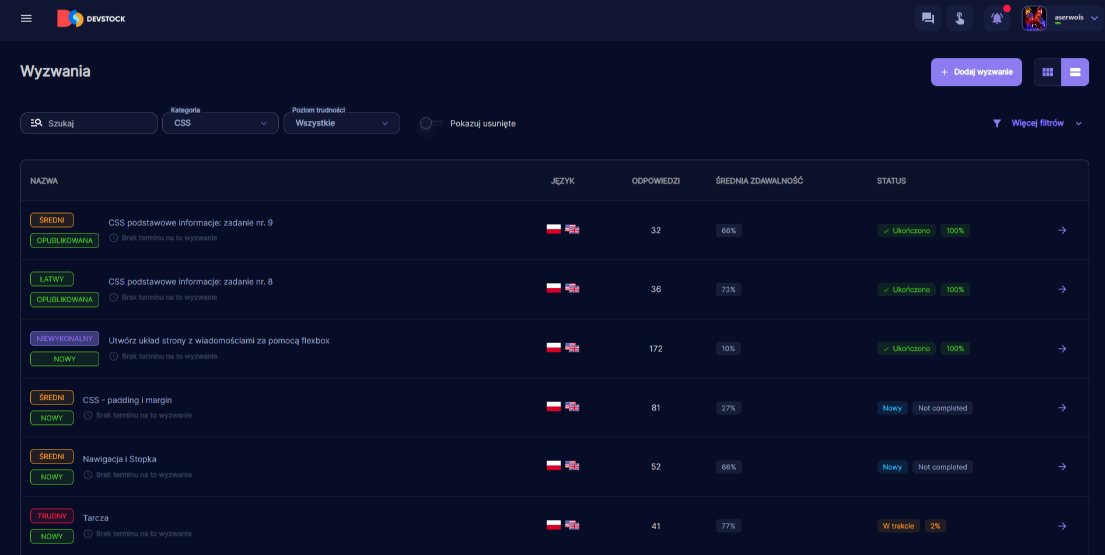Image resolution: width=1105 pixels, height=555 pixels.
Task: Click the 2% progress badge for Tarcza
Action: 935,526
